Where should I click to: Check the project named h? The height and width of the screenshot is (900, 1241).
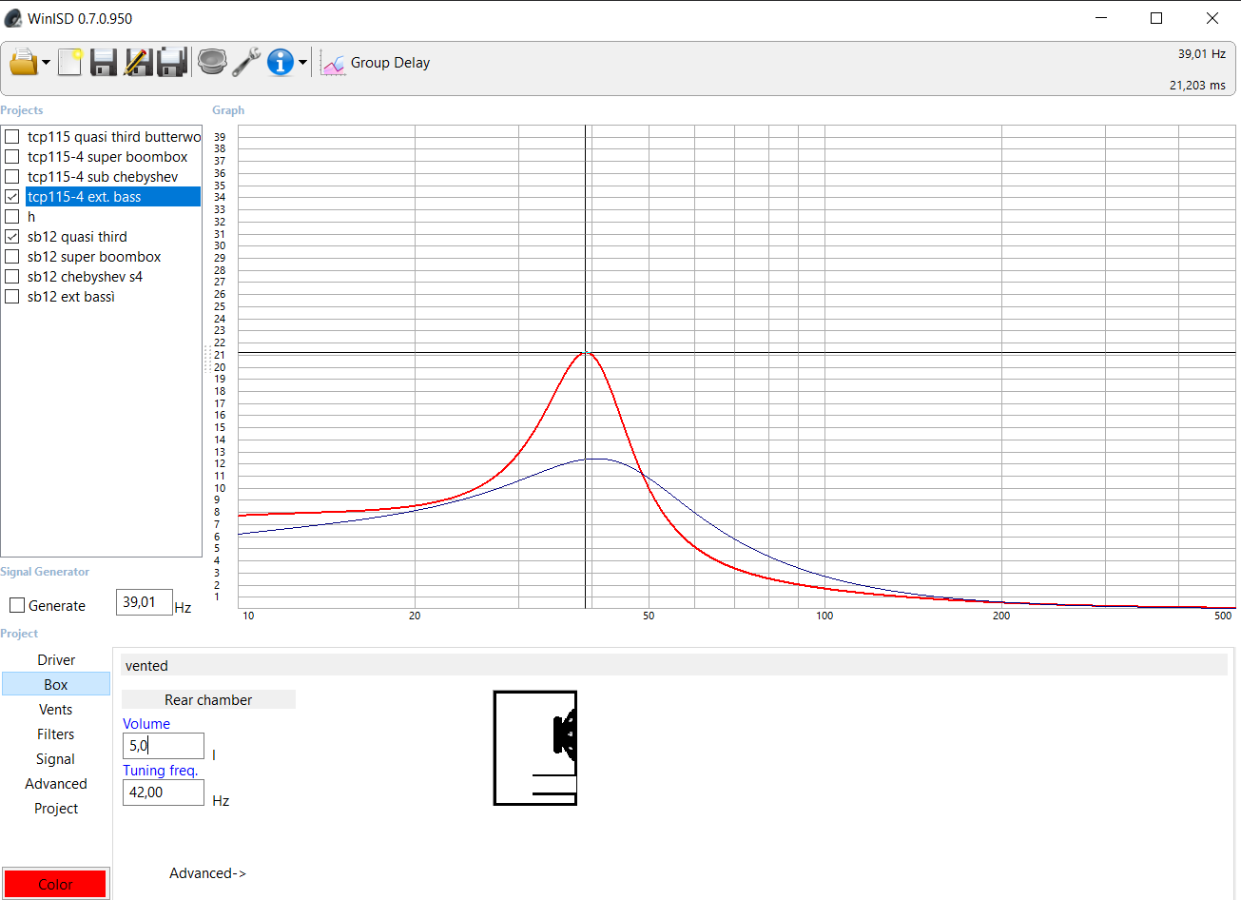12,217
